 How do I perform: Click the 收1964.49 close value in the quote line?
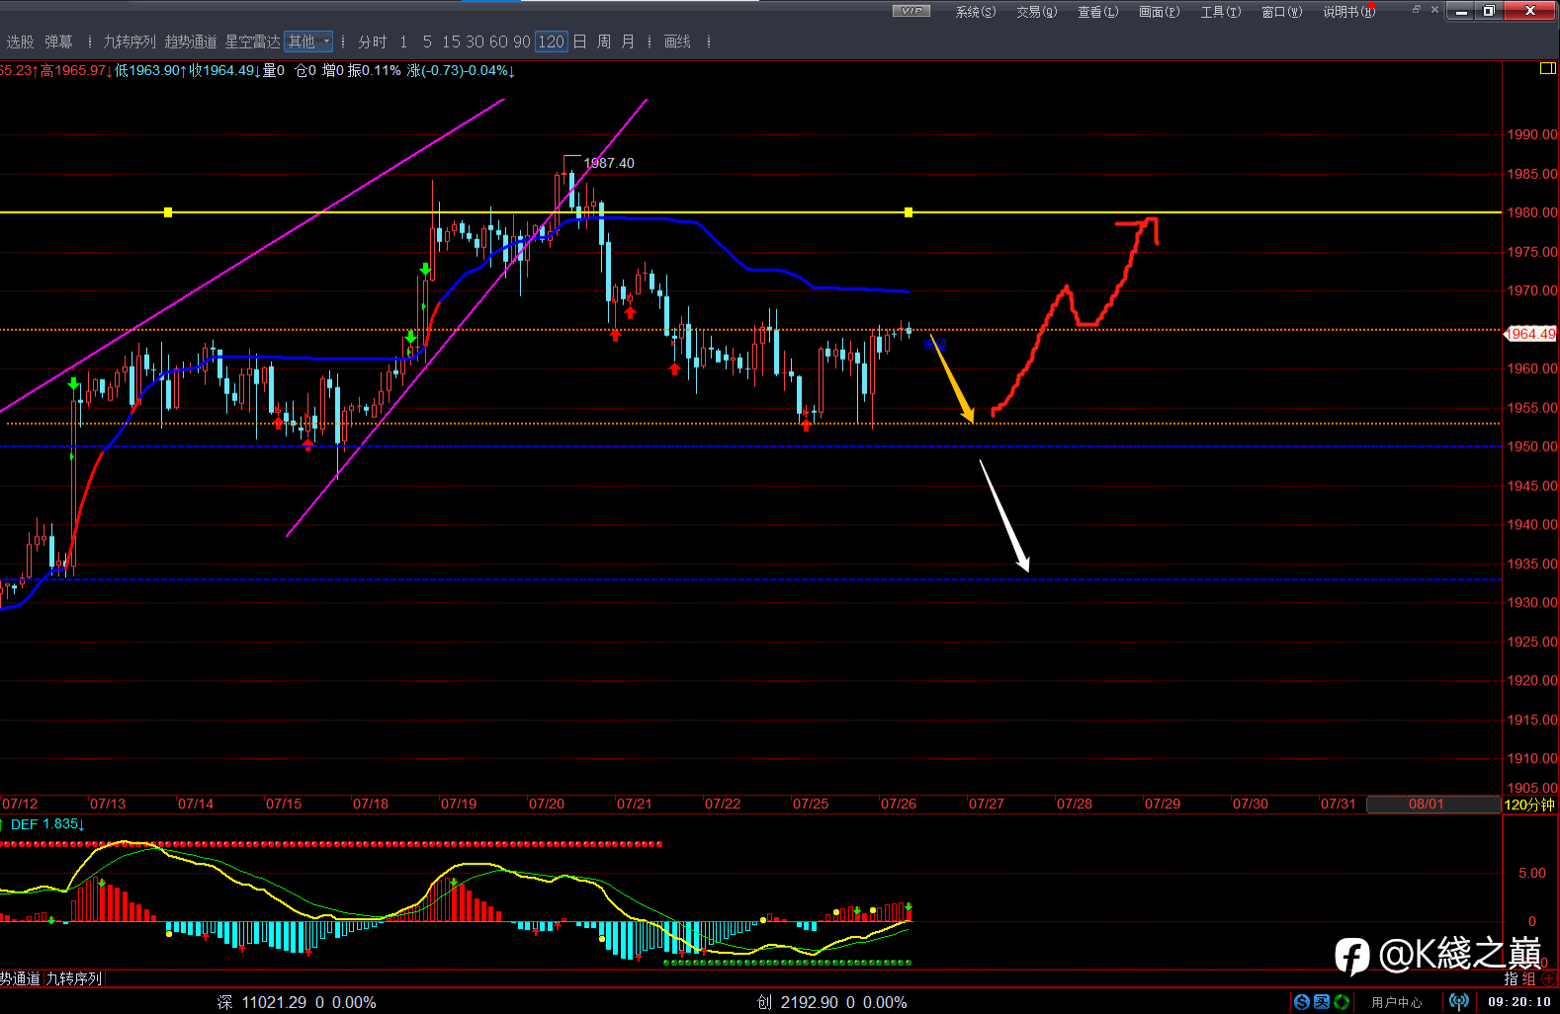pyautogui.click(x=222, y=71)
